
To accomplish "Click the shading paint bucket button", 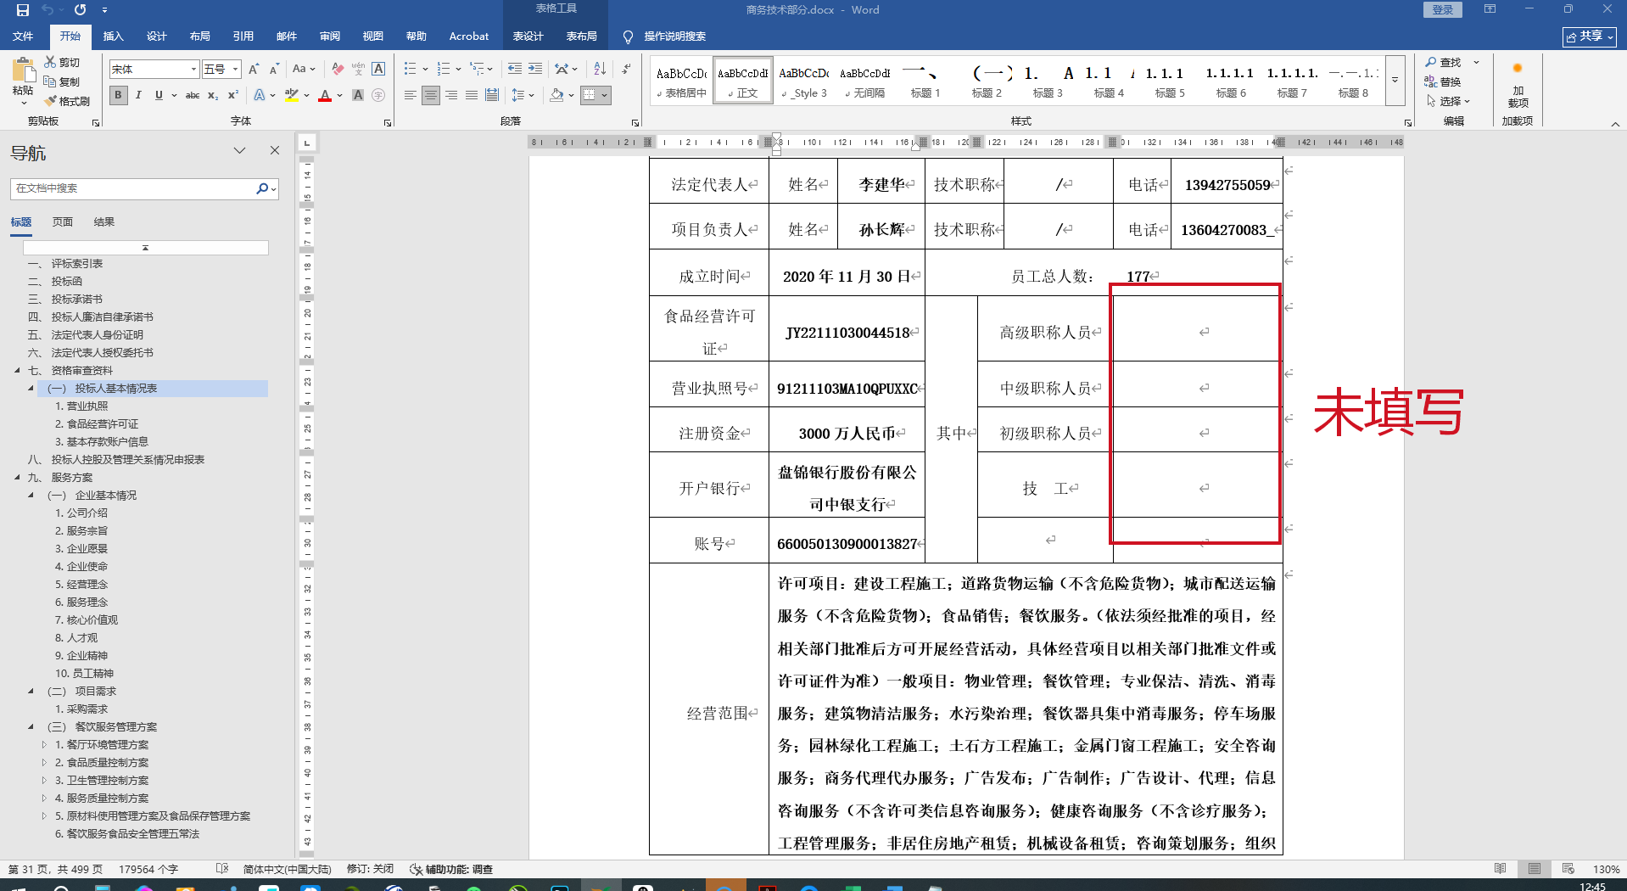I will click(556, 95).
